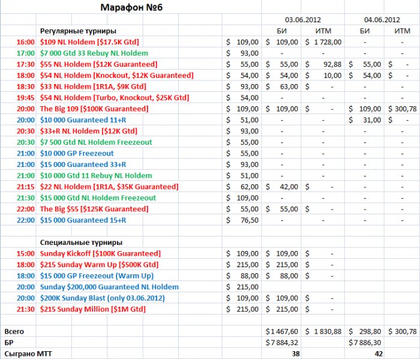The image size is (420, 359).
Task: Select $55 NL Holdem [$12K Guaranteed] cell
Action: coord(98,64)
